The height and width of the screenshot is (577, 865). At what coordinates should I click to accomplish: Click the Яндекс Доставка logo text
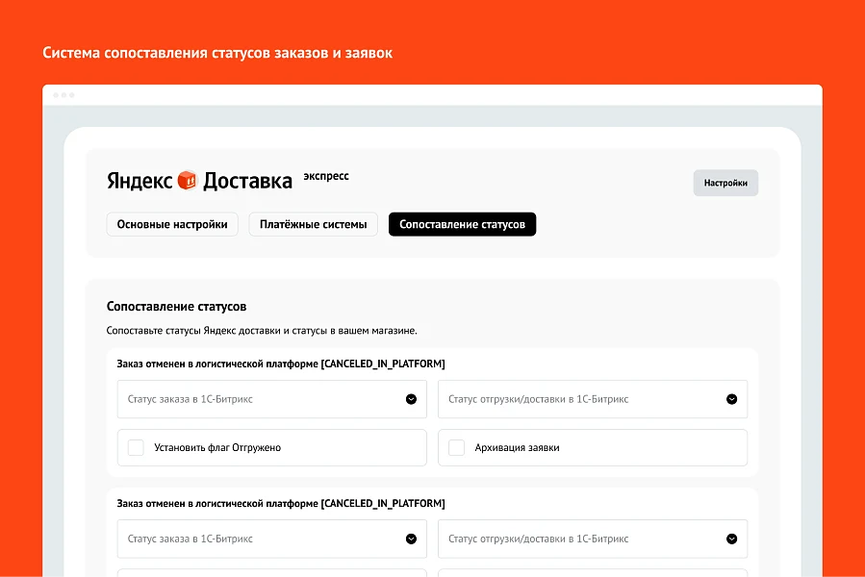click(199, 181)
